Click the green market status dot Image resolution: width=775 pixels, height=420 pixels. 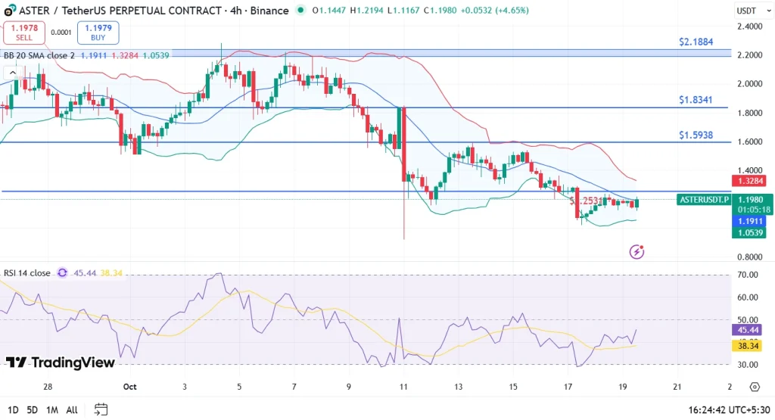coord(301,11)
